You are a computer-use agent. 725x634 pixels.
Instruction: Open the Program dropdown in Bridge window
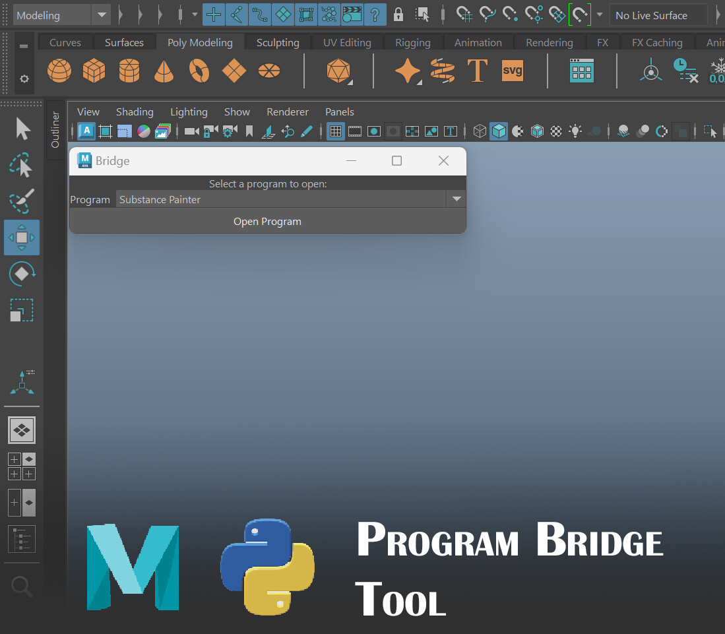pyautogui.click(x=456, y=199)
